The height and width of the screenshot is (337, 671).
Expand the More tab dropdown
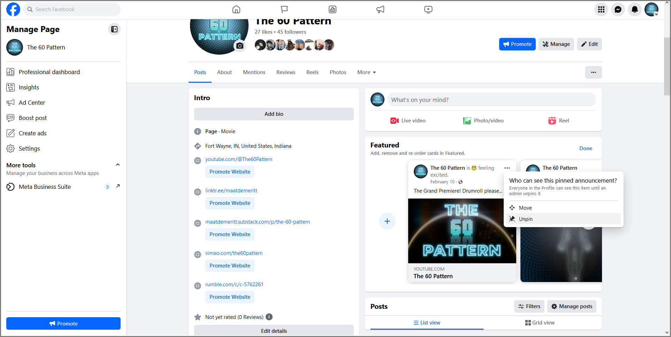click(366, 72)
